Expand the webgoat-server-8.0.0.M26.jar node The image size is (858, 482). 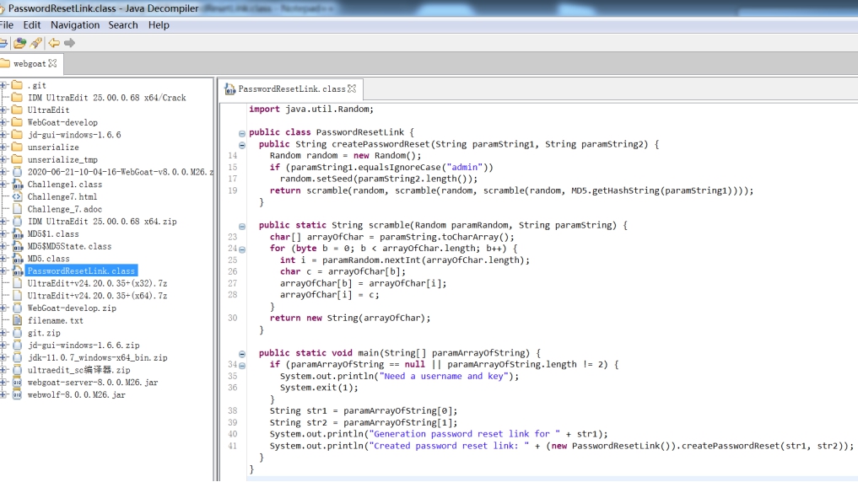(4, 383)
